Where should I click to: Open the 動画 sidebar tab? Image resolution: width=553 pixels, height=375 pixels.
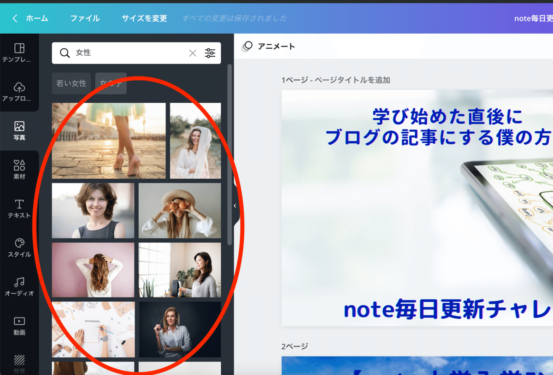tap(19, 326)
